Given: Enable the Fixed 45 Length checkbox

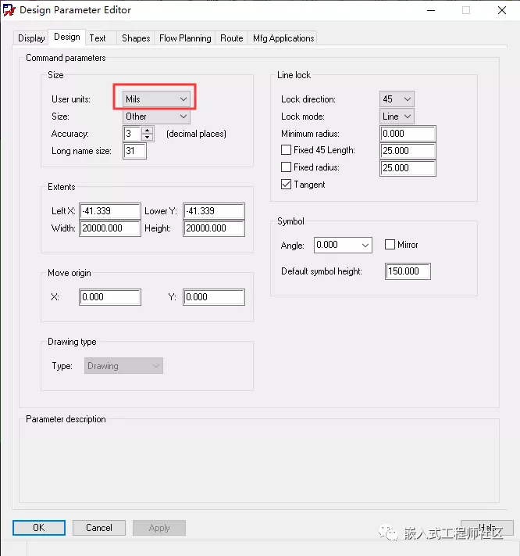Looking at the screenshot, I should click(x=286, y=150).
